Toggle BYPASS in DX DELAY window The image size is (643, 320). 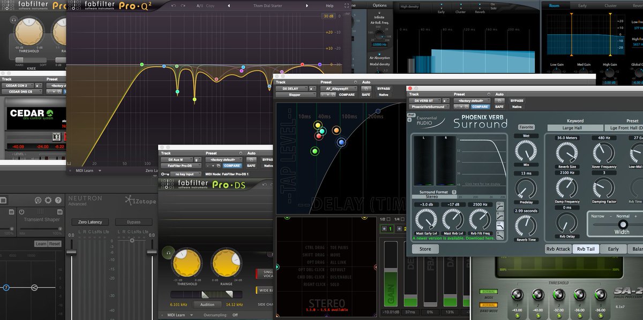pyautogui.click(x=384, y=88)
